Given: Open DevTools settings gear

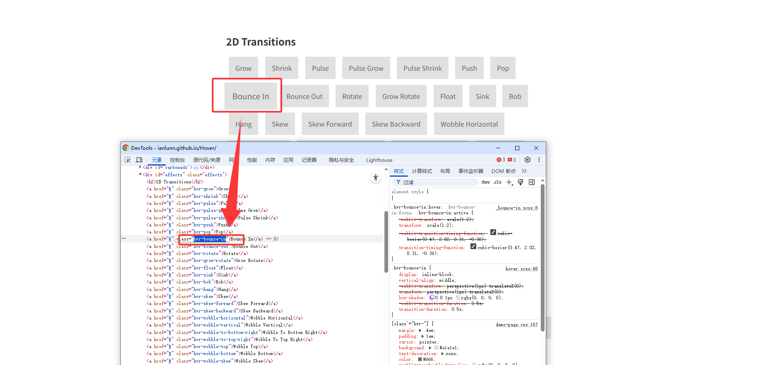Looking at the screenshot, I should 527,160.
